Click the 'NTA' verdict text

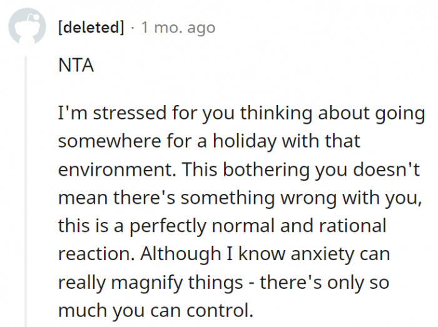[76, 66]
